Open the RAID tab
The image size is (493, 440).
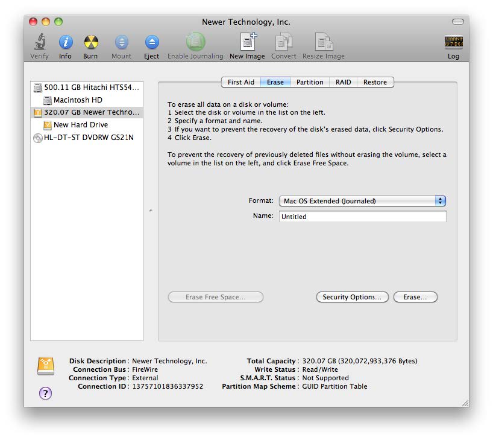[x=344, y=82]
